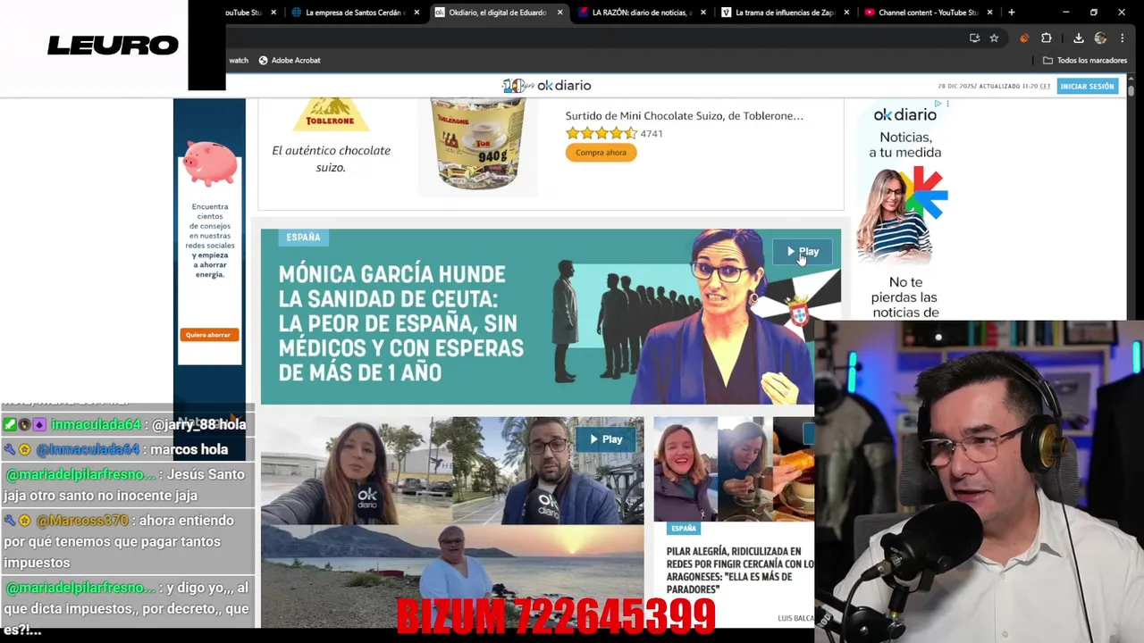The width and height of the screenshot is (1144, 643).
Task: Open the Adobe Acrobat bookmark
Action: point(290,60)
